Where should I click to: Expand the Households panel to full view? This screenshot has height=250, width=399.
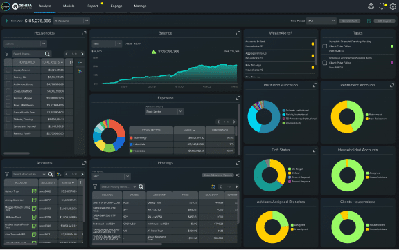click(x=84, y=33)
